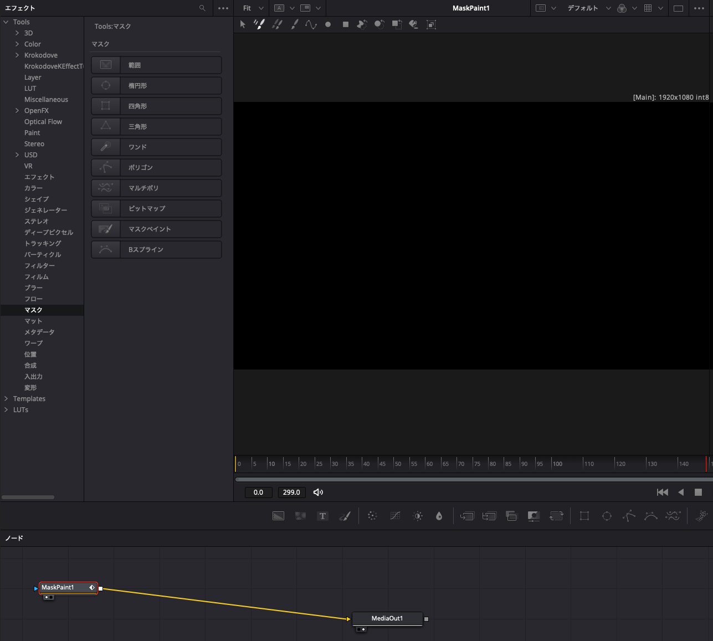The image size is (713, 641).
Task: Jump to first frame playback button
Action: pyautogui.click(x=662, y=492)
